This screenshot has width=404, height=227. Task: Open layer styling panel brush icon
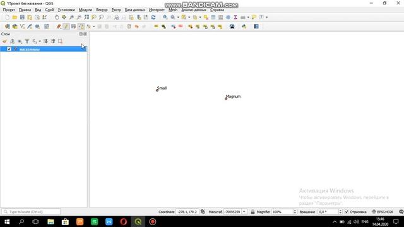[x=4, y=41]
